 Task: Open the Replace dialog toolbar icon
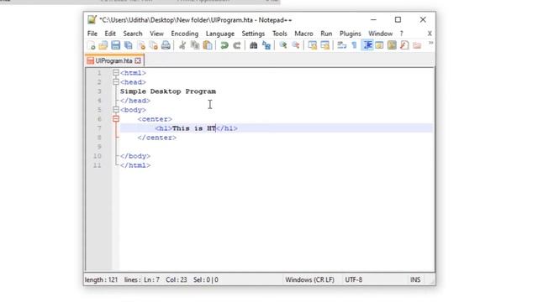click(x=266, y=45)
